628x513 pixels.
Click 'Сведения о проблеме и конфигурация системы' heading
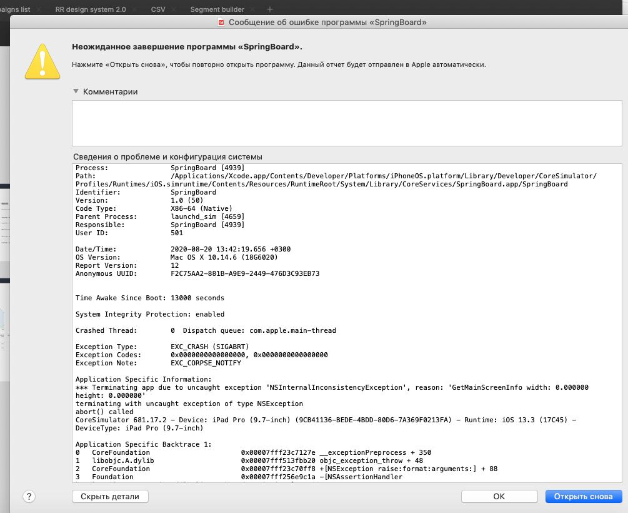click(x=168, y=157)
